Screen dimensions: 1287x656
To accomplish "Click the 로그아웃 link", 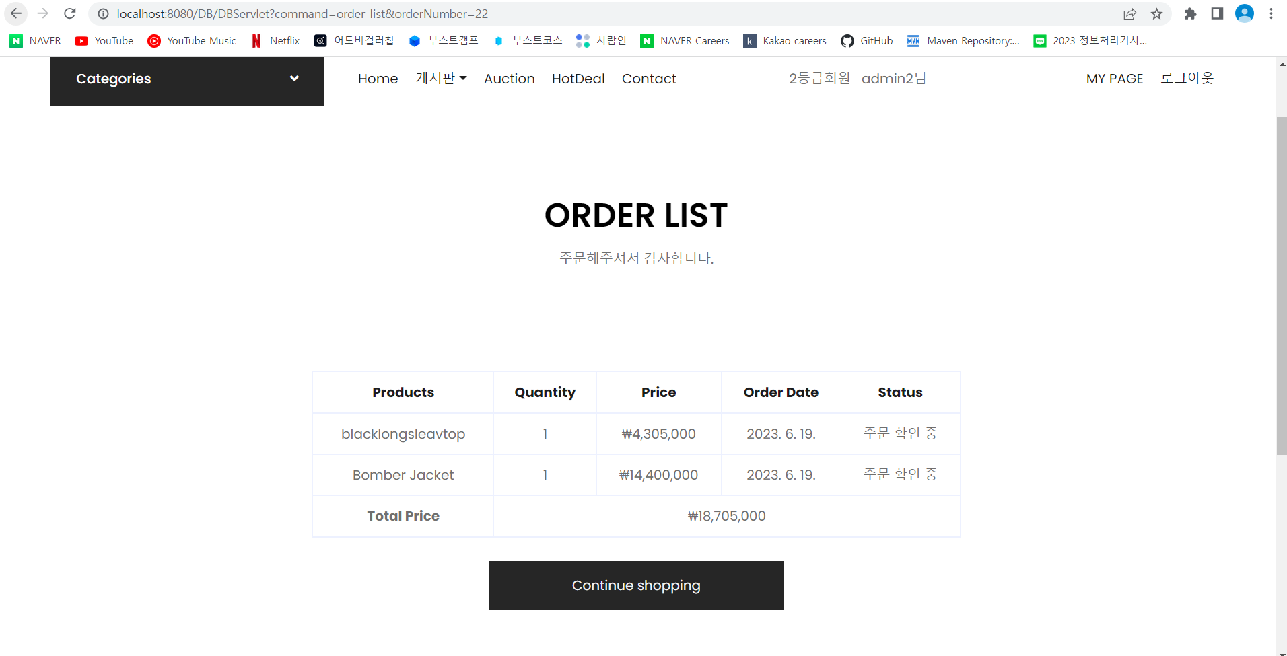I will (x=1187, y=78).
